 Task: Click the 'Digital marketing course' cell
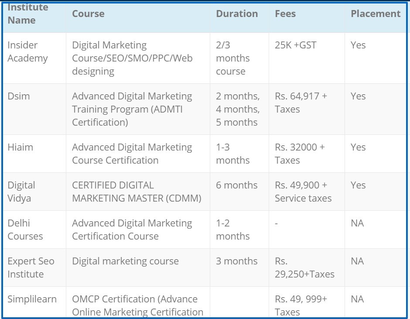(138, 268)
